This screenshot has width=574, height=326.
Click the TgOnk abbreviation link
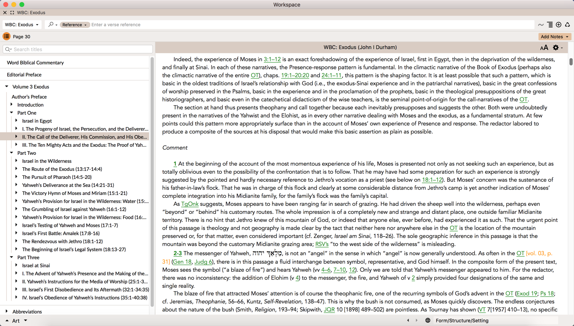(190, 204)
